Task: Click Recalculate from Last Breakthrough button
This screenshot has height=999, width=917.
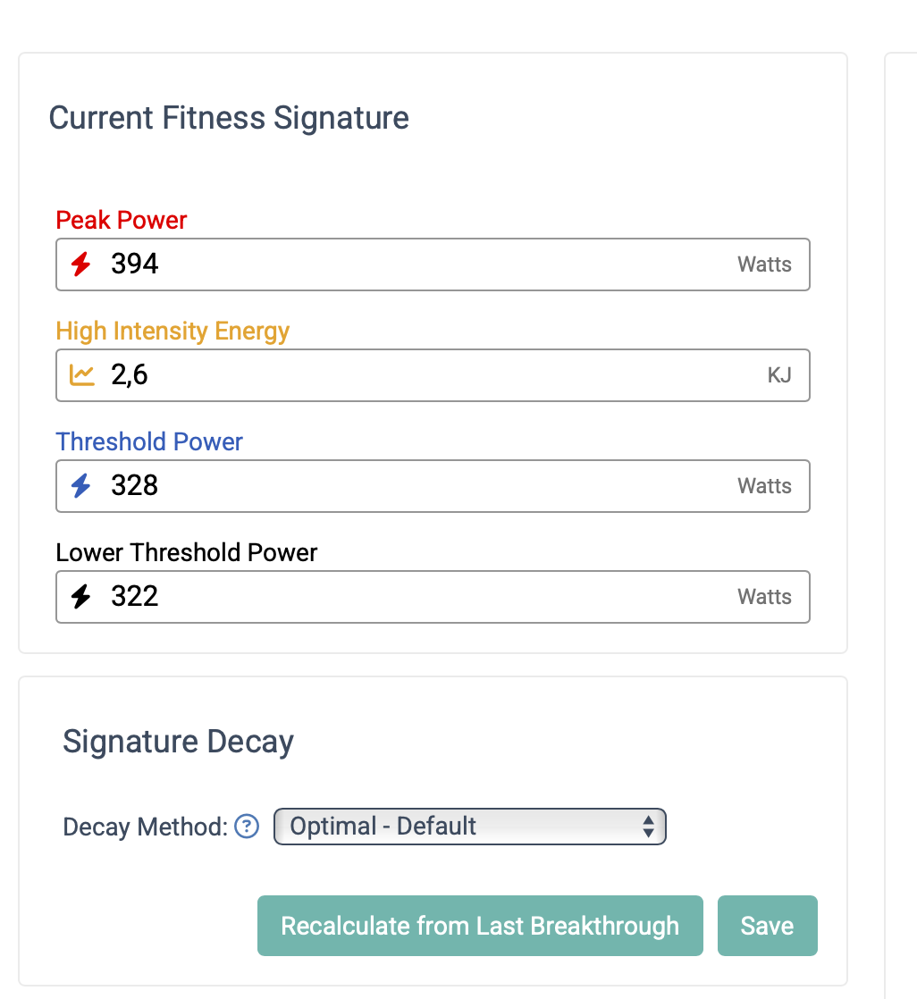Action: [480, 926]
